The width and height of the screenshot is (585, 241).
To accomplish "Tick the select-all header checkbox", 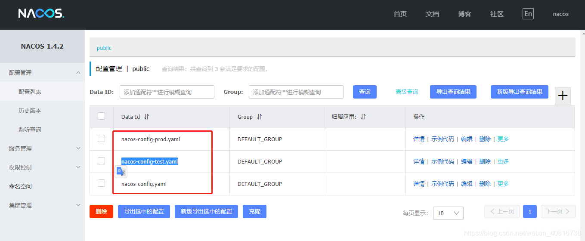I will point(102,116).
